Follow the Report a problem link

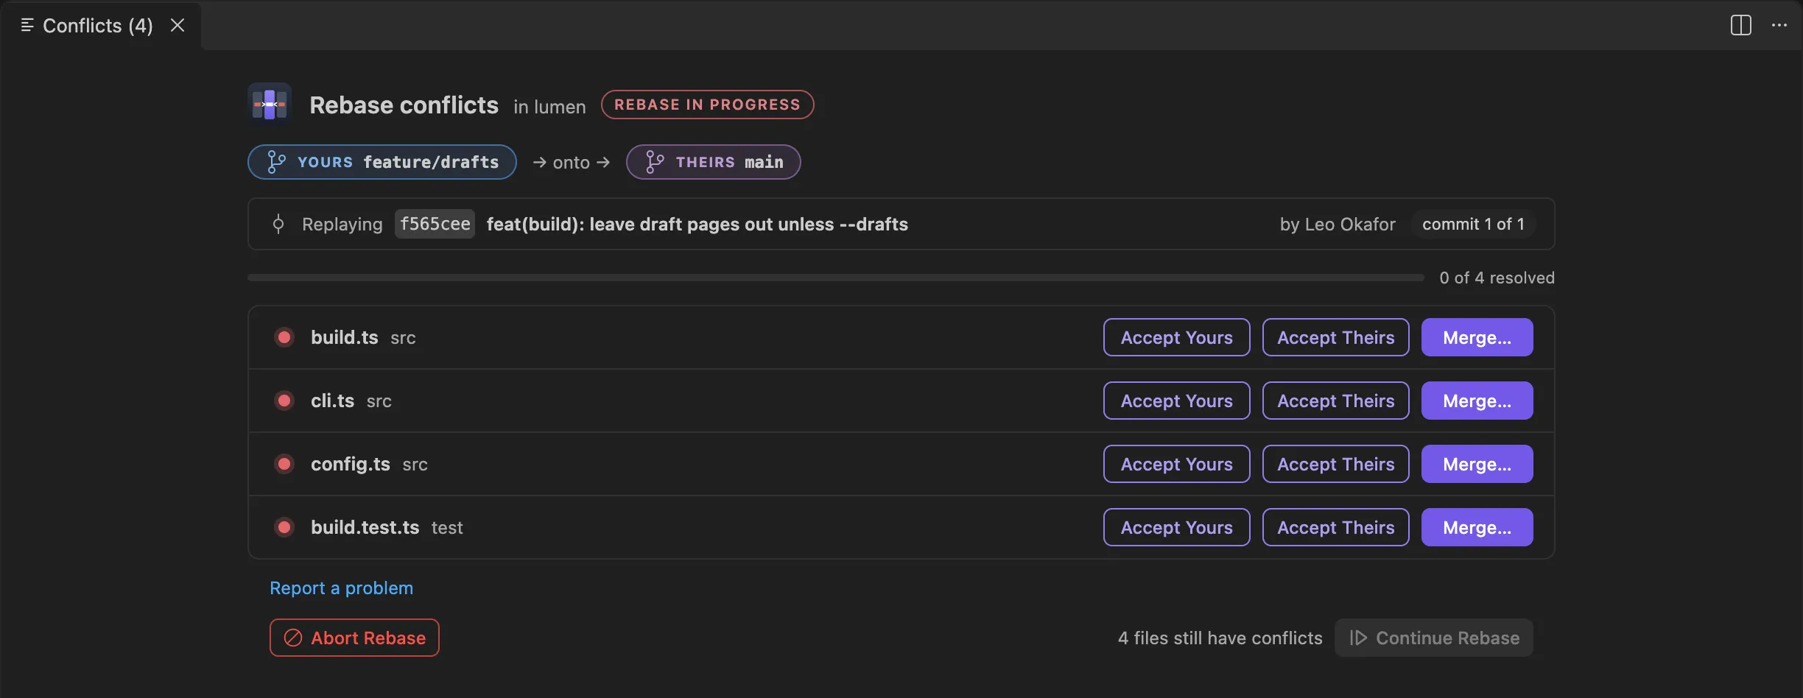(x=341, y=588)
